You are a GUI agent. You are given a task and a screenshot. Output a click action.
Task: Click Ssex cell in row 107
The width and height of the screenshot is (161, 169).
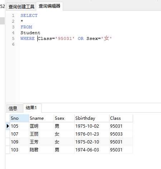click(64, 134)
